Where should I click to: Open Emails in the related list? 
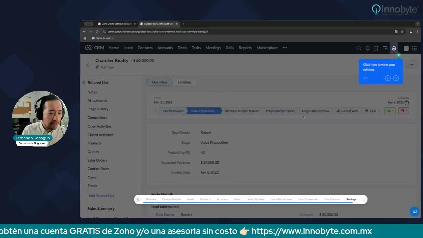(93, 186)
